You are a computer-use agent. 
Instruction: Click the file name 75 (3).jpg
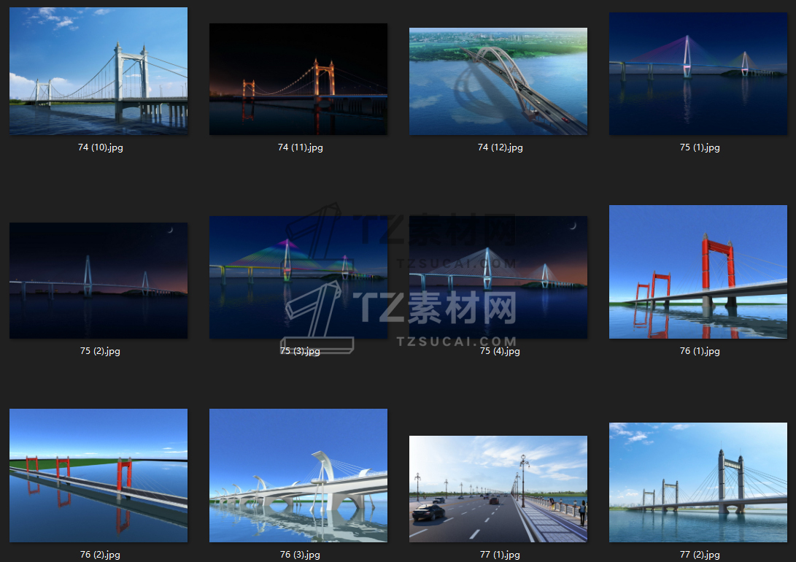(301, 351)
